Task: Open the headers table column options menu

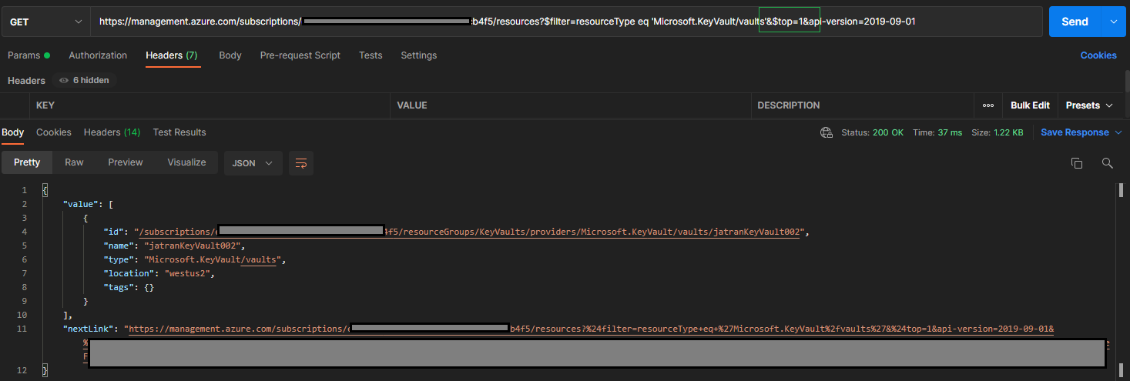Action: (988, 105)
